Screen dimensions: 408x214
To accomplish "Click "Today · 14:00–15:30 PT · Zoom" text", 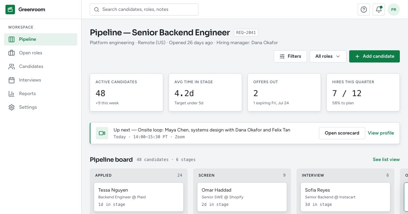I will (x=149, y=137).
